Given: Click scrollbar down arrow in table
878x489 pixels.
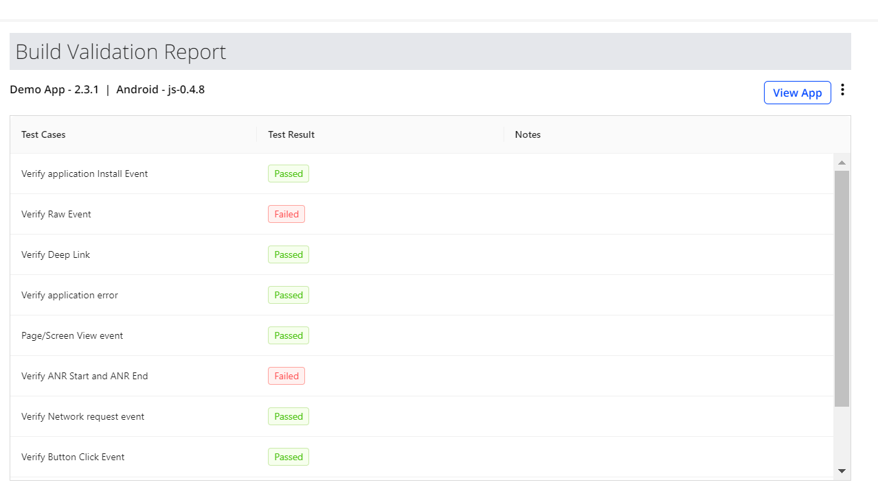Looking at the screenshot, I should (842, 471).
